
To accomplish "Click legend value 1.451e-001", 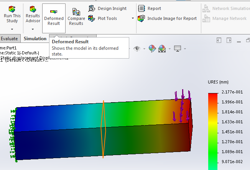I will (x=232, y=132).
